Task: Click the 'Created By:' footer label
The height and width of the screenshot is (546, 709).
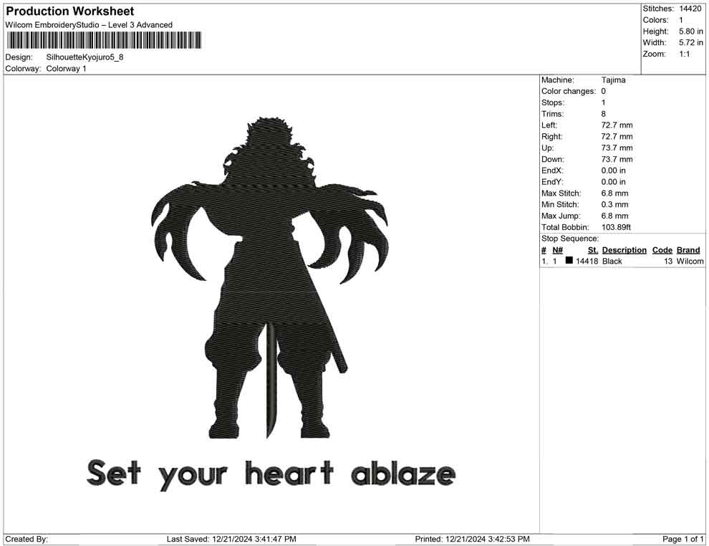Action: [x=26, y=539]
